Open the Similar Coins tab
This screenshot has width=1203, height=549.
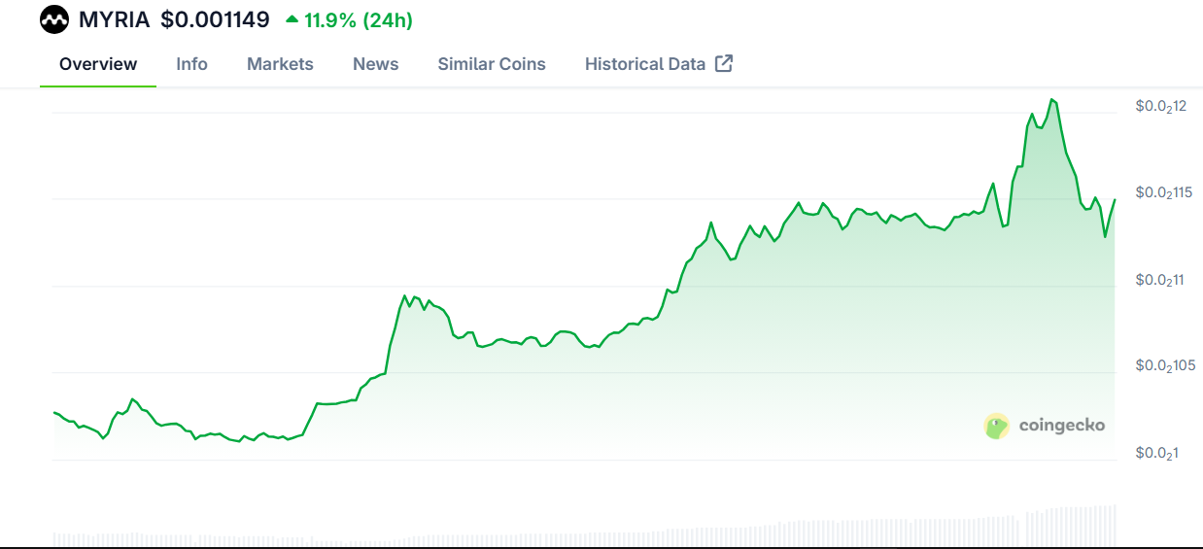click(492, 64)
